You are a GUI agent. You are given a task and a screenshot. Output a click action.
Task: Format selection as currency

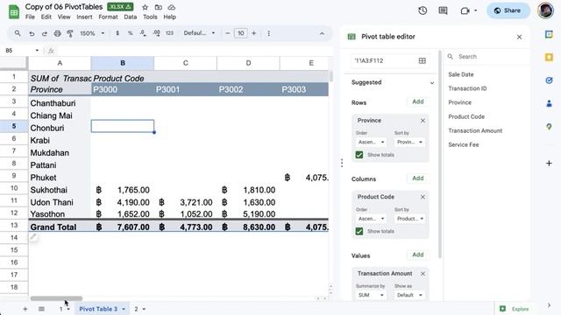[117, 33]
